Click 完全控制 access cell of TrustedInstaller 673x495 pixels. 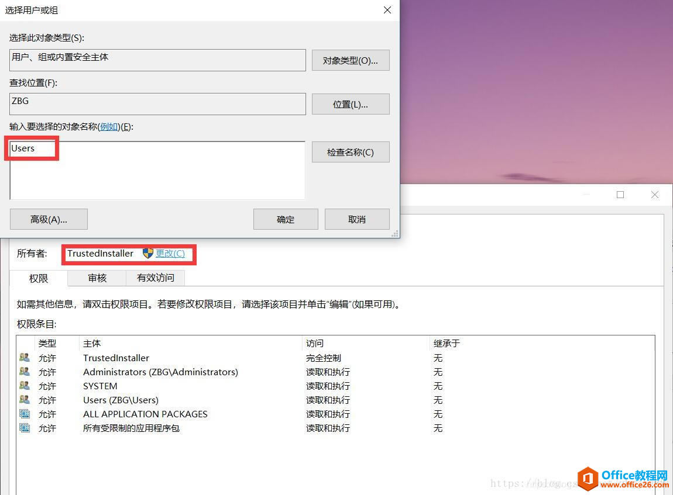324,358
